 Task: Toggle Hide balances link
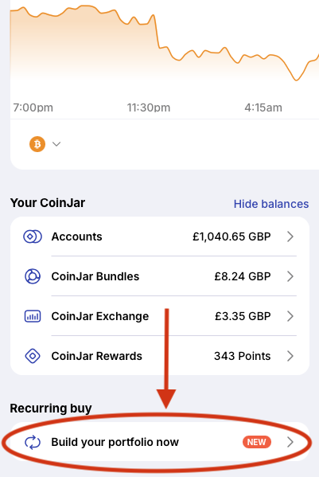[271, 204]
